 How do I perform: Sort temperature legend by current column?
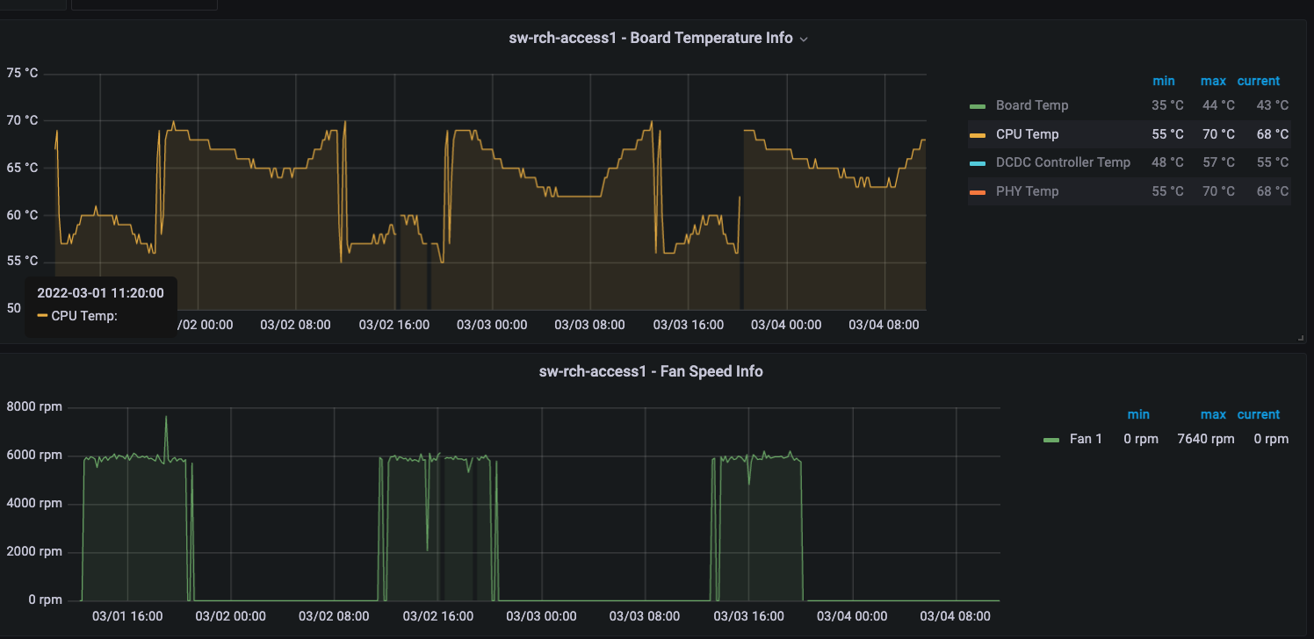pyautogui.click(x=1258, y=81)
